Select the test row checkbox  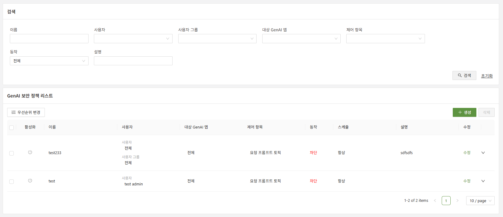pyautogui.click(x=12, y=182)
